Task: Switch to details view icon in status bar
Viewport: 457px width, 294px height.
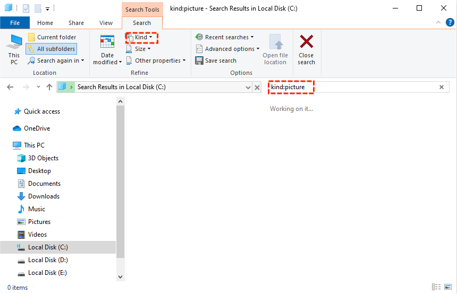Action: 436,287
